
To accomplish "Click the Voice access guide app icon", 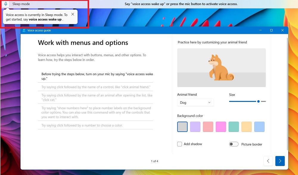I will click(x=24, y=30).
